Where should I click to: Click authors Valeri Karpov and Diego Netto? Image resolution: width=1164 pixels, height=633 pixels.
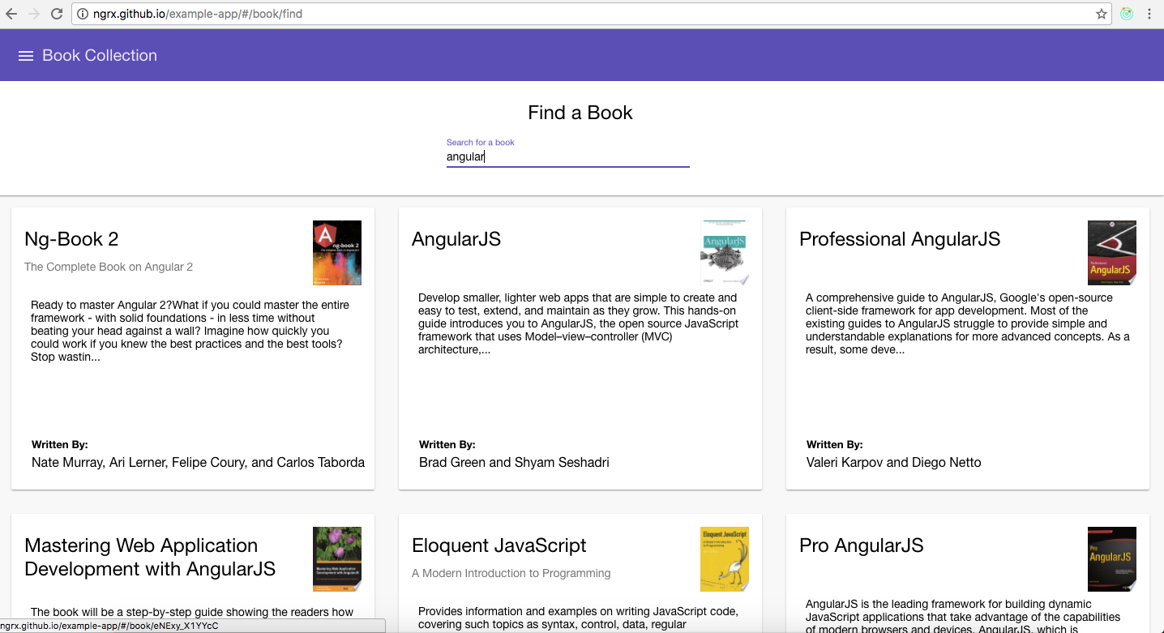(x=894, y=463)
